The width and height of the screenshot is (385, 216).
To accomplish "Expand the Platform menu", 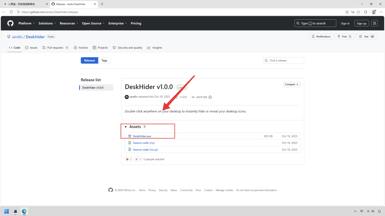I will click(x=26, y=23).
